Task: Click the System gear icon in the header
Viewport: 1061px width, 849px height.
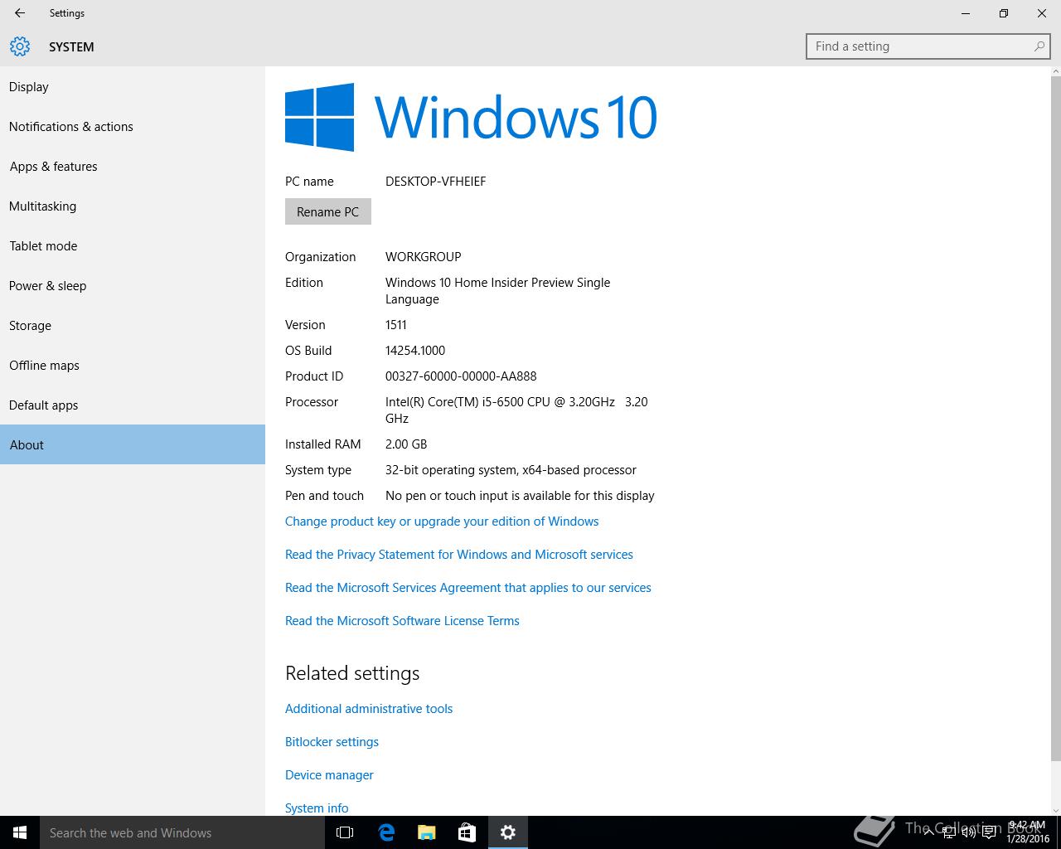Action: click(x=20, y=46)
